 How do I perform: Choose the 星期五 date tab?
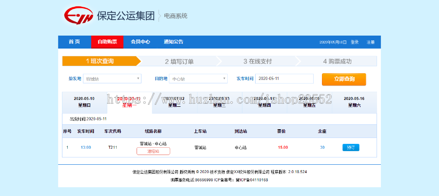click(x=309, y=101)
